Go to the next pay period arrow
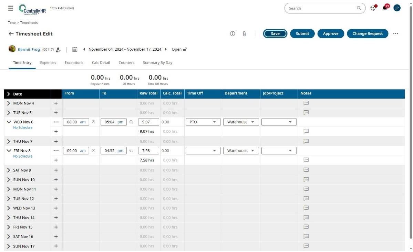 tap(166, 49)
